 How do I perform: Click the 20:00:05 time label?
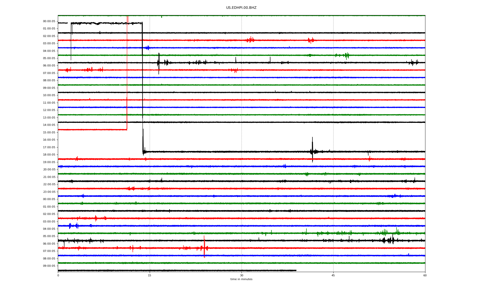point(49,170)
